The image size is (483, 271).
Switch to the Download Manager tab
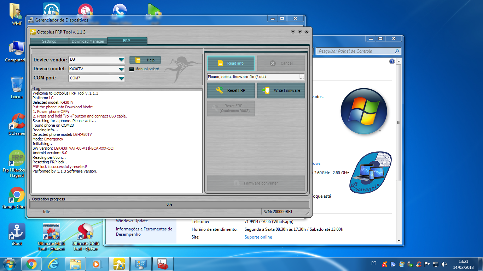pos(88,41)
